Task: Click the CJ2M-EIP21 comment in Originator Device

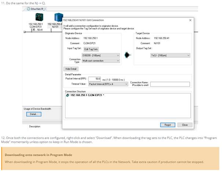Action: point(89,43)
